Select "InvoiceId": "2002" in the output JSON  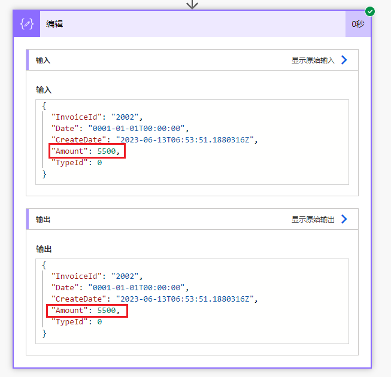coord(97,276)
